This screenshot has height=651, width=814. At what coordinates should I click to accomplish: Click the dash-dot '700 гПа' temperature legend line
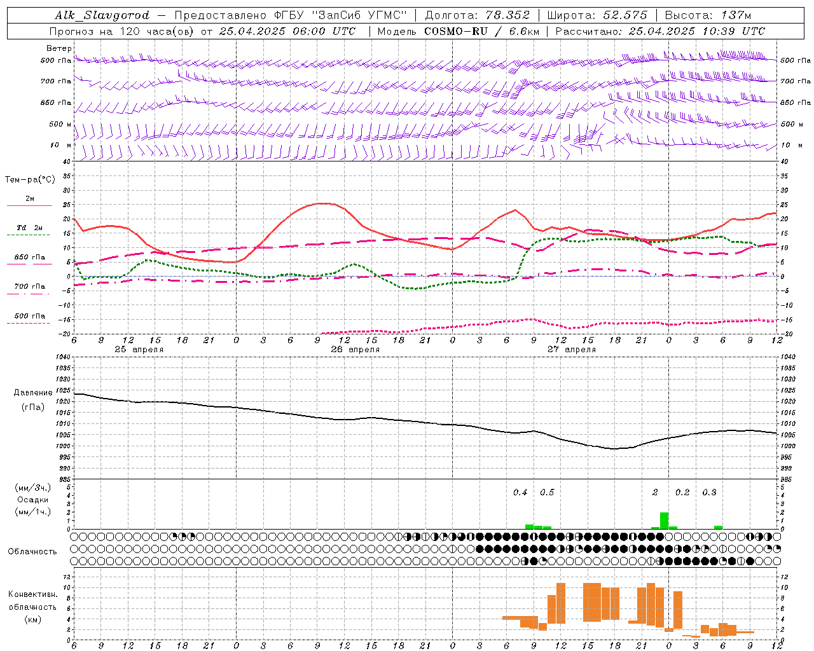(x=28, y=294)
